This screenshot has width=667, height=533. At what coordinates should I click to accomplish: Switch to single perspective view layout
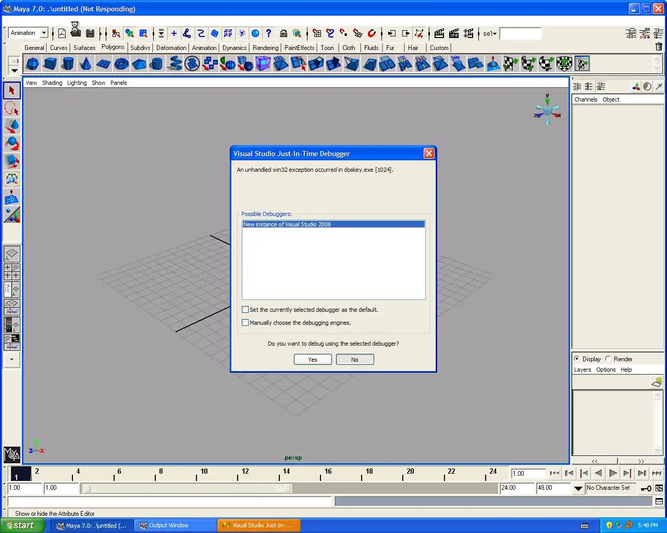pyautogui.click(x=12, y=254)
